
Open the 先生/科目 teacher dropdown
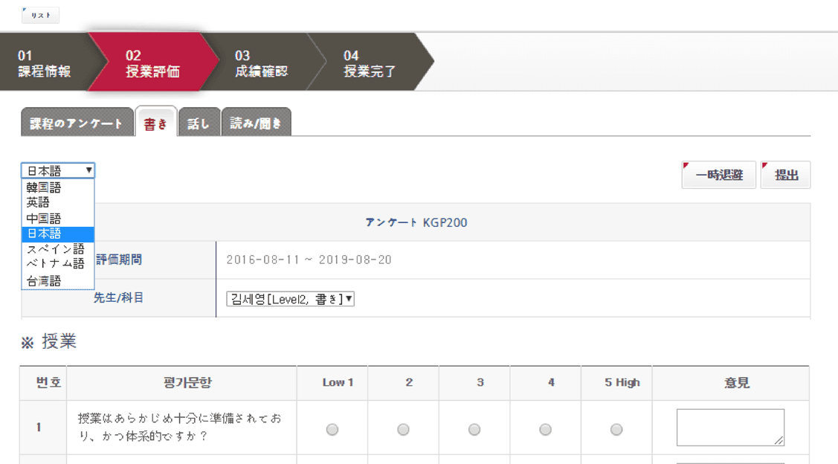(290, 299)
